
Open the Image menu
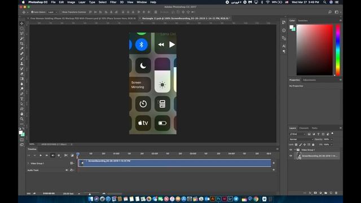[71, 2]
